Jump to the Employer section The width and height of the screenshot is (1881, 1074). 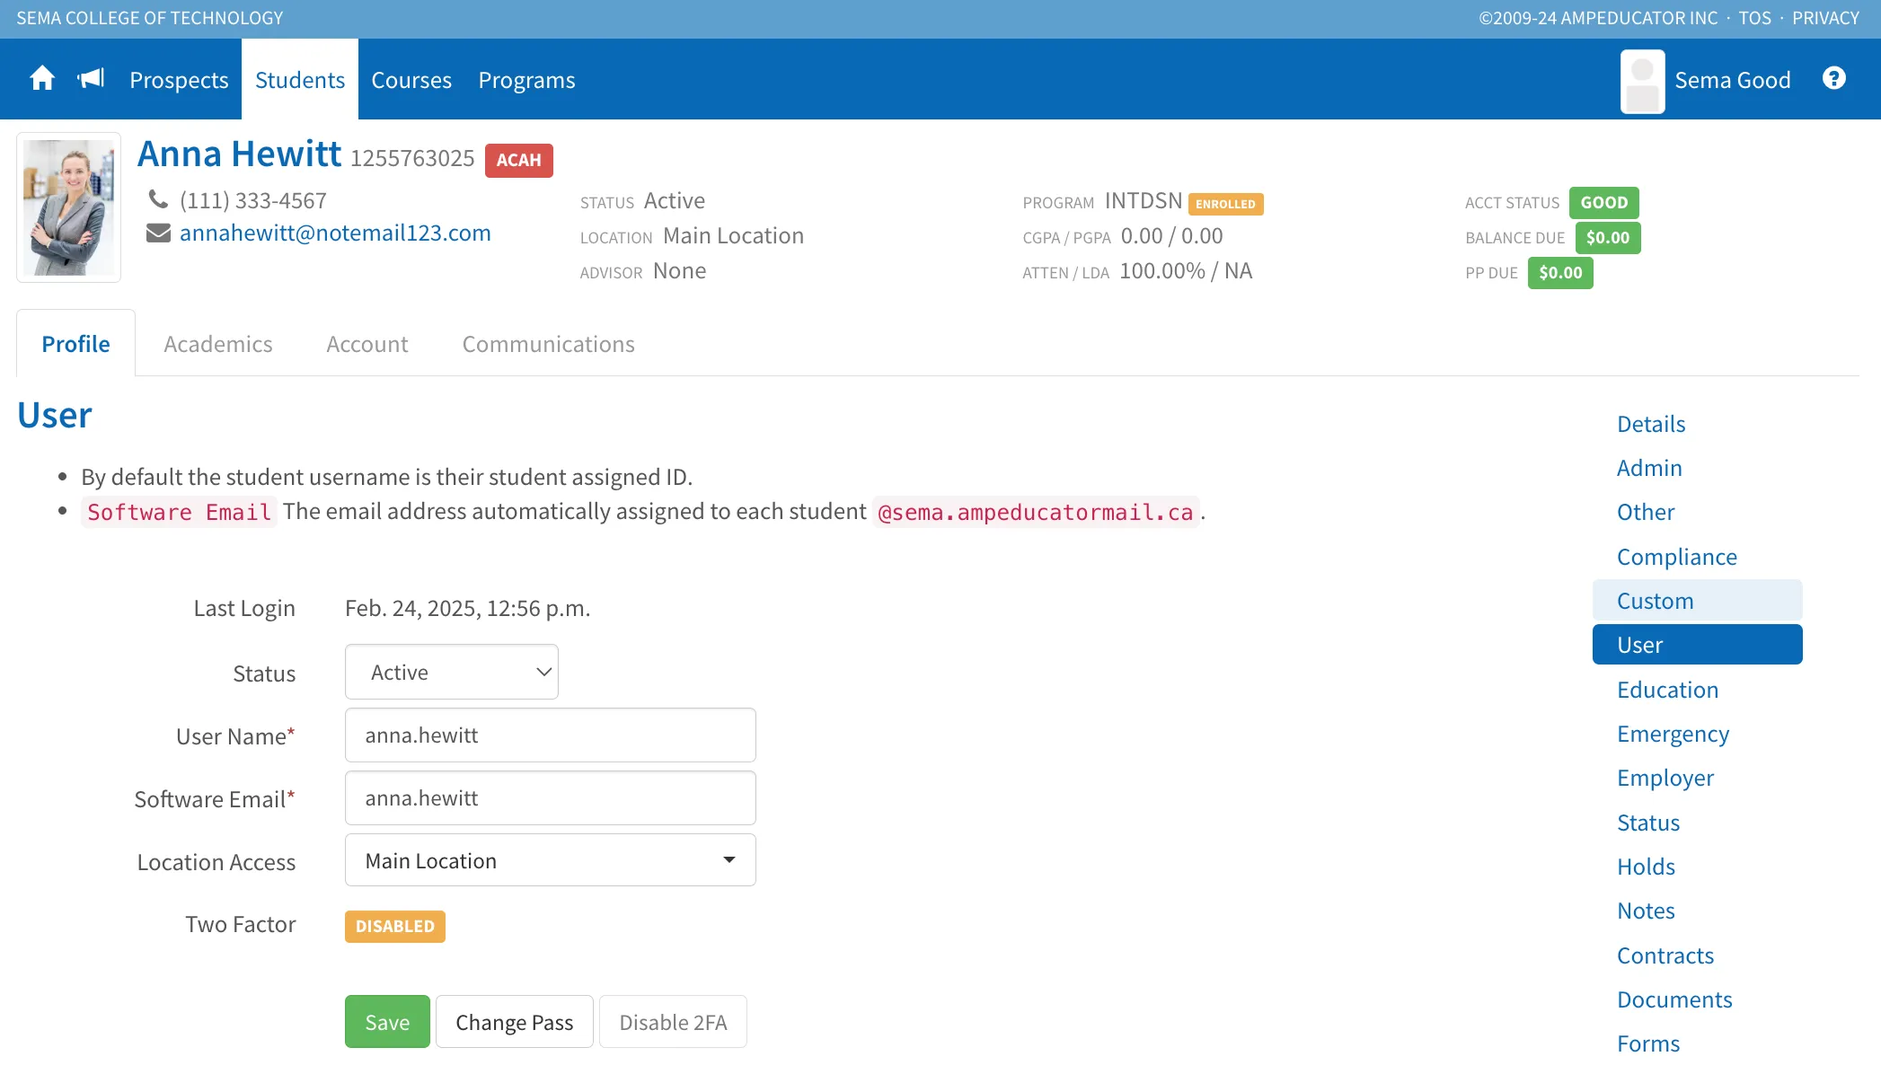point(1665,778)
